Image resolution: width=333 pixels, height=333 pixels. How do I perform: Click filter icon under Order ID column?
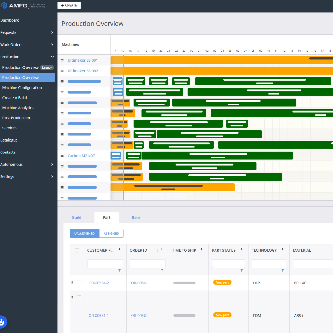point(162,270)
